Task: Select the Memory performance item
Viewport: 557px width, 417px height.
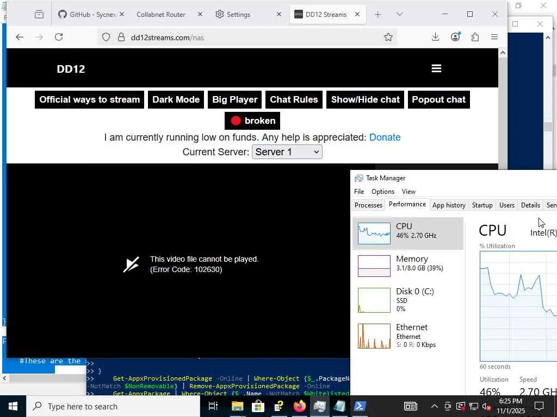Action: pos(408,266)
